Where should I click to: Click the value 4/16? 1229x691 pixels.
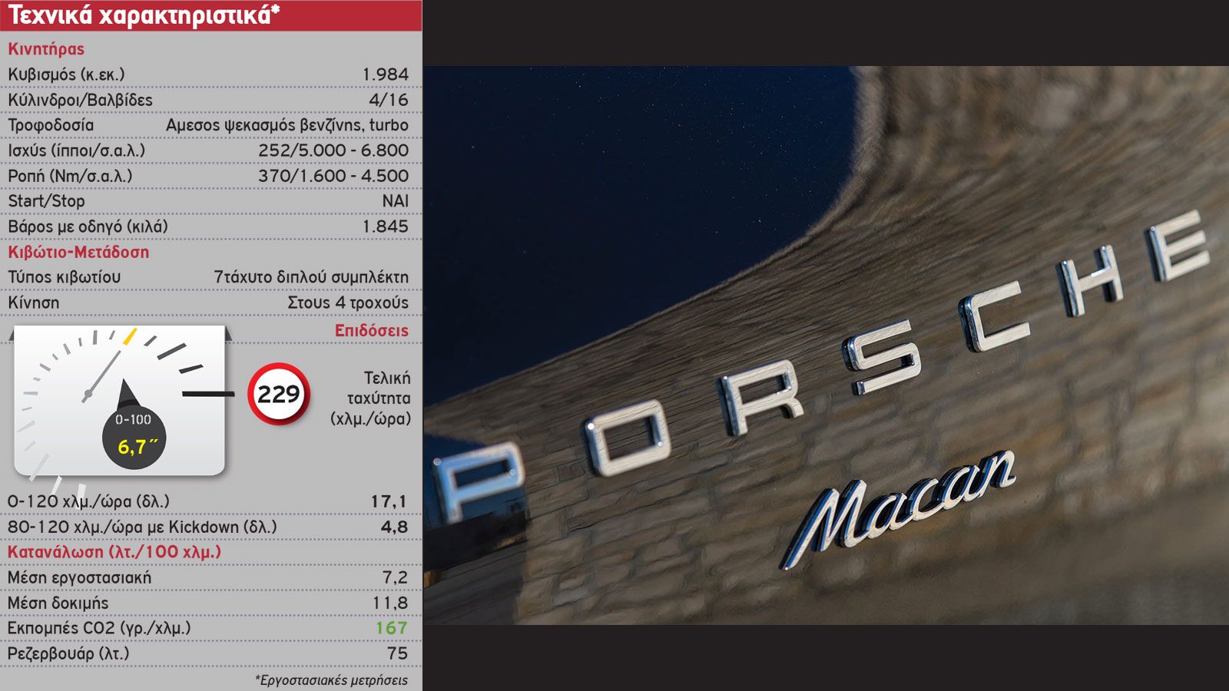[x=389, y=100]
